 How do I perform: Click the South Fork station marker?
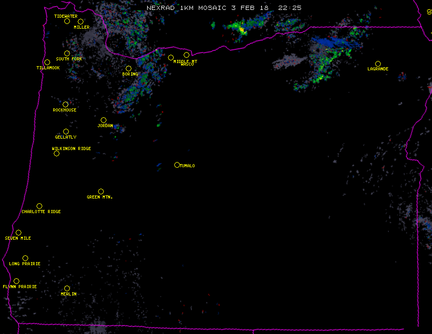pos(67,54)
